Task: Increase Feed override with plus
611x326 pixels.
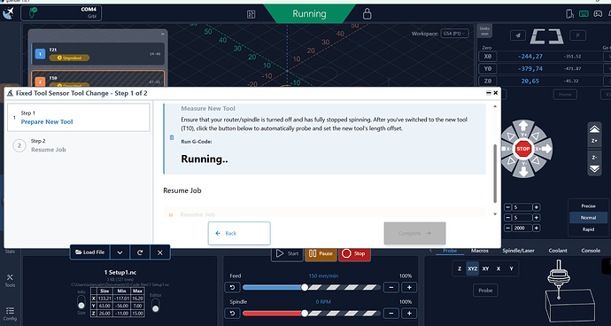Action: (x=409, y=287)
